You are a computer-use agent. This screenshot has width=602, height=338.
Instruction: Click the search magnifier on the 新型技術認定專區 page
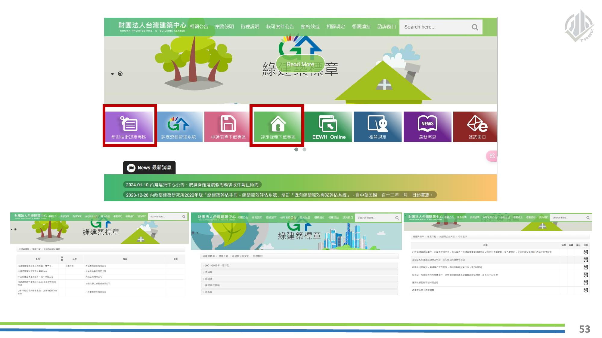click(x=184, y=217)
